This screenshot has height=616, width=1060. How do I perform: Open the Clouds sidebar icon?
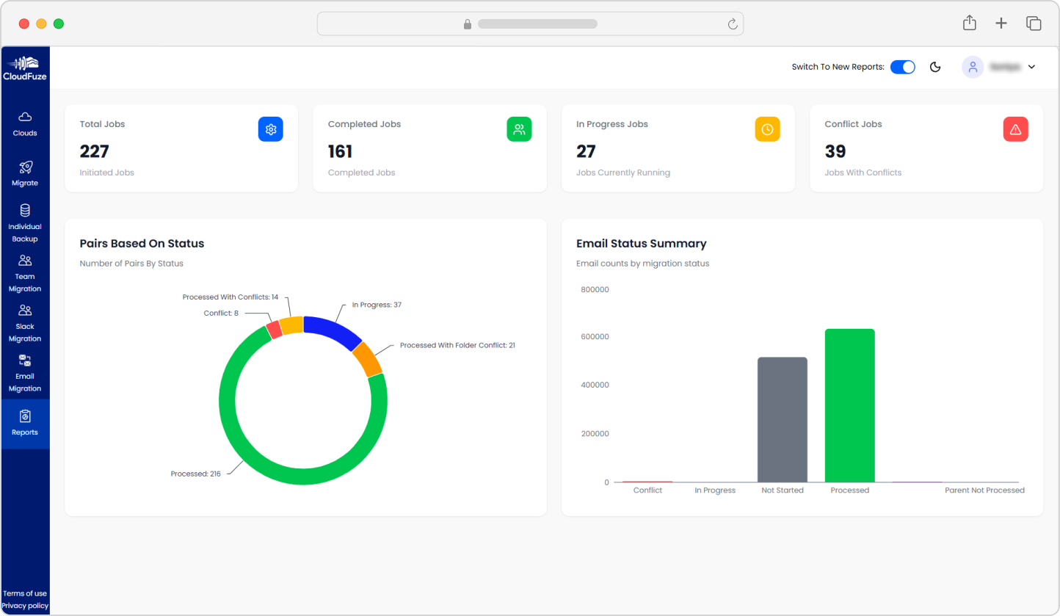tap(25, 117)
